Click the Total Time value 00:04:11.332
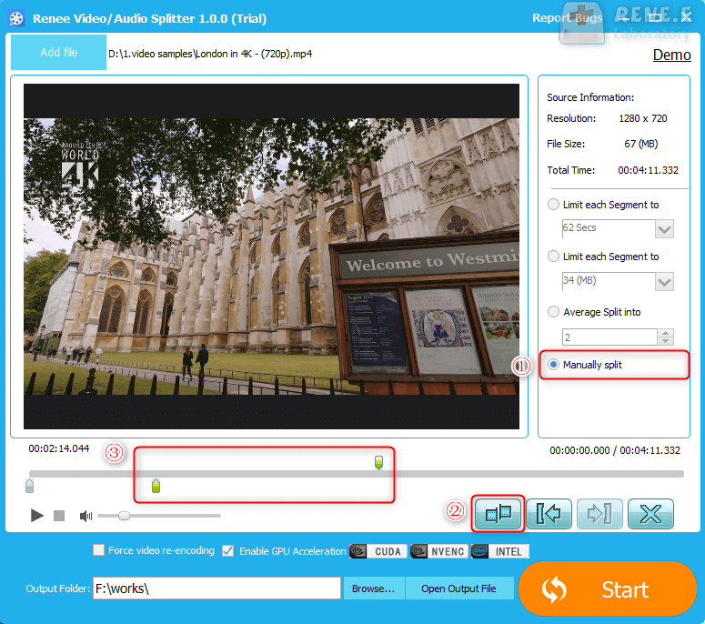Image resolution: width=705 pixels, height=624 pixels. coord(648,170)
